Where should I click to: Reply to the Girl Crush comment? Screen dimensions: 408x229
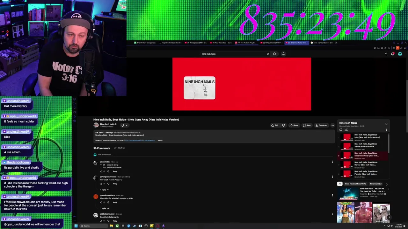coord(115,184)
